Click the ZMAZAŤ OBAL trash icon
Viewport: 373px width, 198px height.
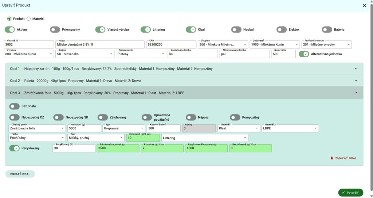[x=331, y=158]
